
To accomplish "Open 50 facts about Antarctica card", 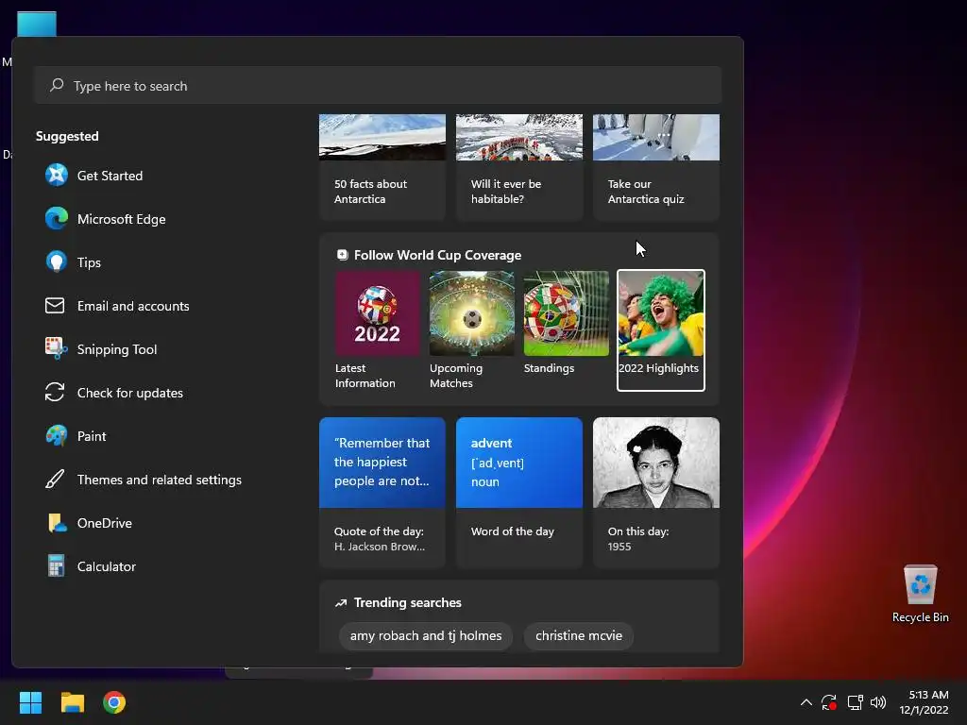I will 382,167.
